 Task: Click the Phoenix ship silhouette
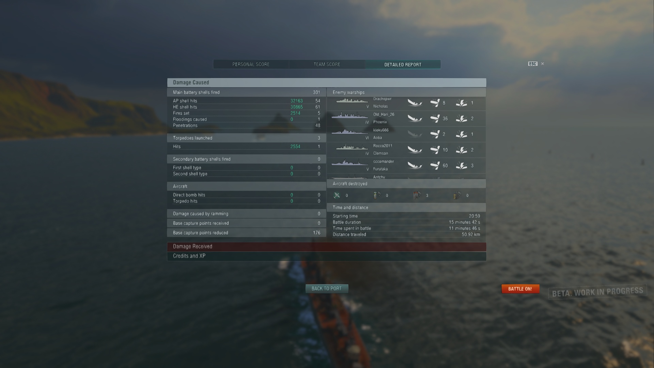click(x=349, y=116)
